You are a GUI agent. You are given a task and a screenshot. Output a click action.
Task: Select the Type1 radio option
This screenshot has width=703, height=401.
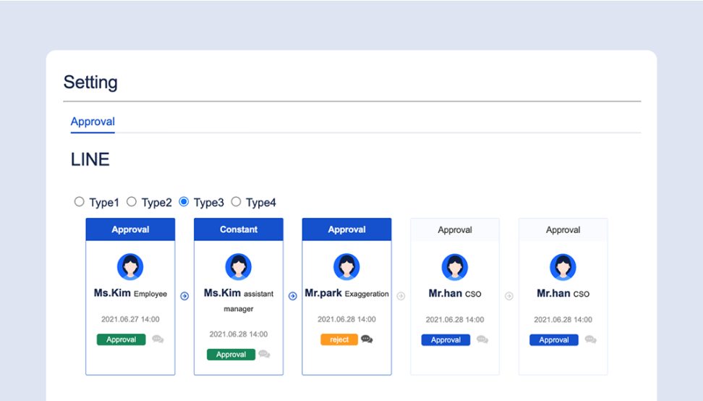pos(80,202)
